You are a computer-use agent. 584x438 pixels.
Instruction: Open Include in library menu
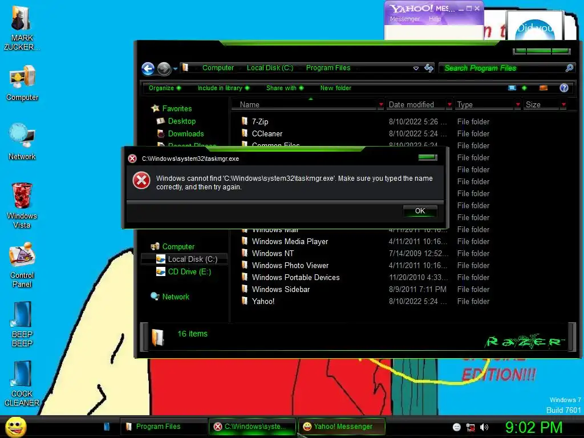click(x=224, y=88)
